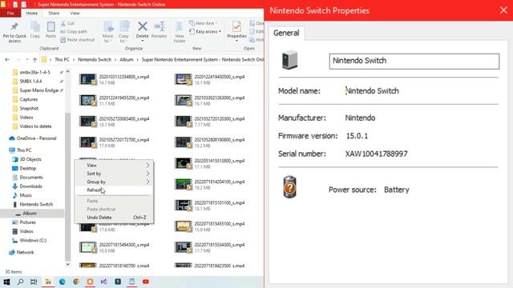This screenshot has height=288, width=513.
Task: Click serial number XAW10041788997
Action: pos(376,154)
